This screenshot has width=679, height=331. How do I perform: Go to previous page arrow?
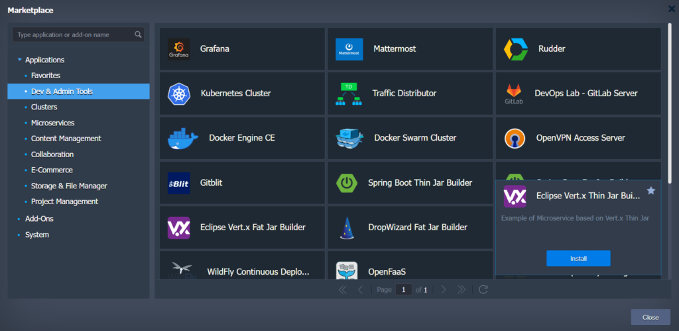(360, 290)
